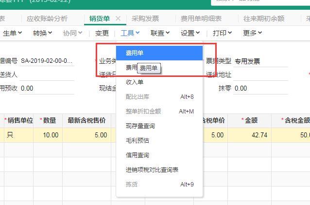The height and width of the screenshot is (205, 310).
Task: Expand the 生单 dropdown menu
Action: pos(12,33)
